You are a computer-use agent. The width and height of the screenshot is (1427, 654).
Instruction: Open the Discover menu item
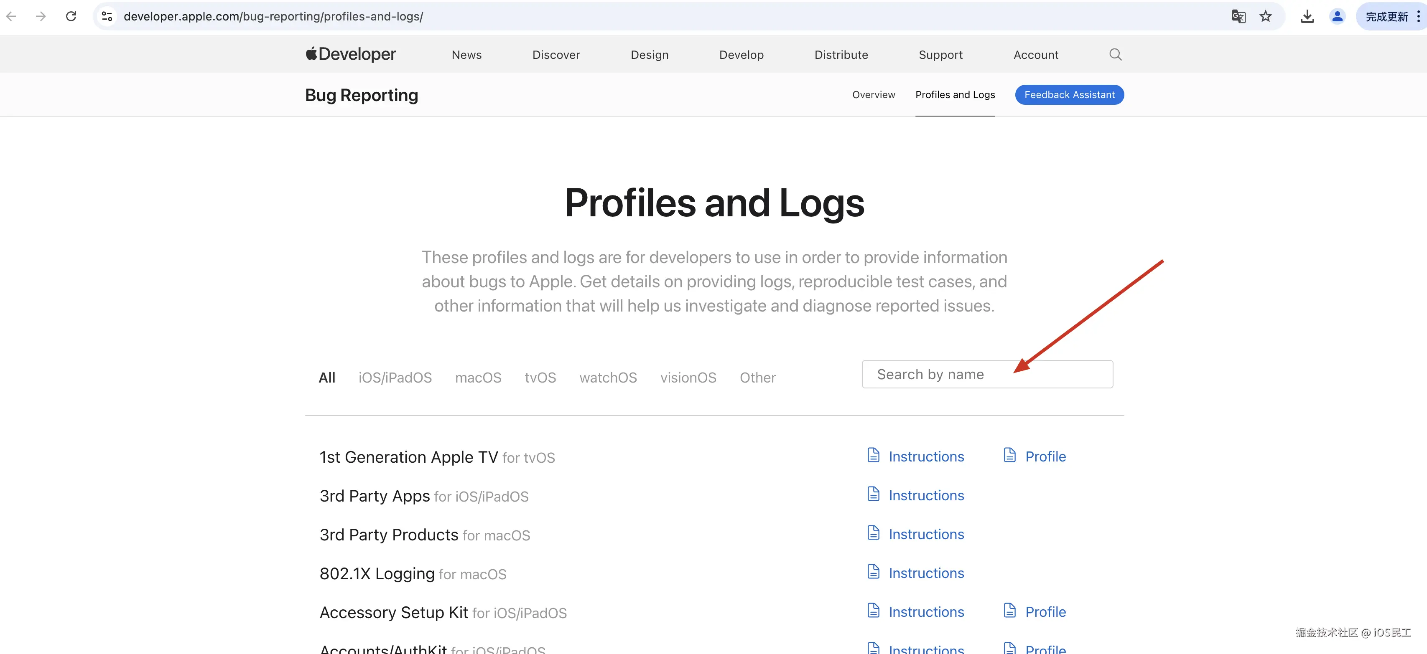coord(556,55)
